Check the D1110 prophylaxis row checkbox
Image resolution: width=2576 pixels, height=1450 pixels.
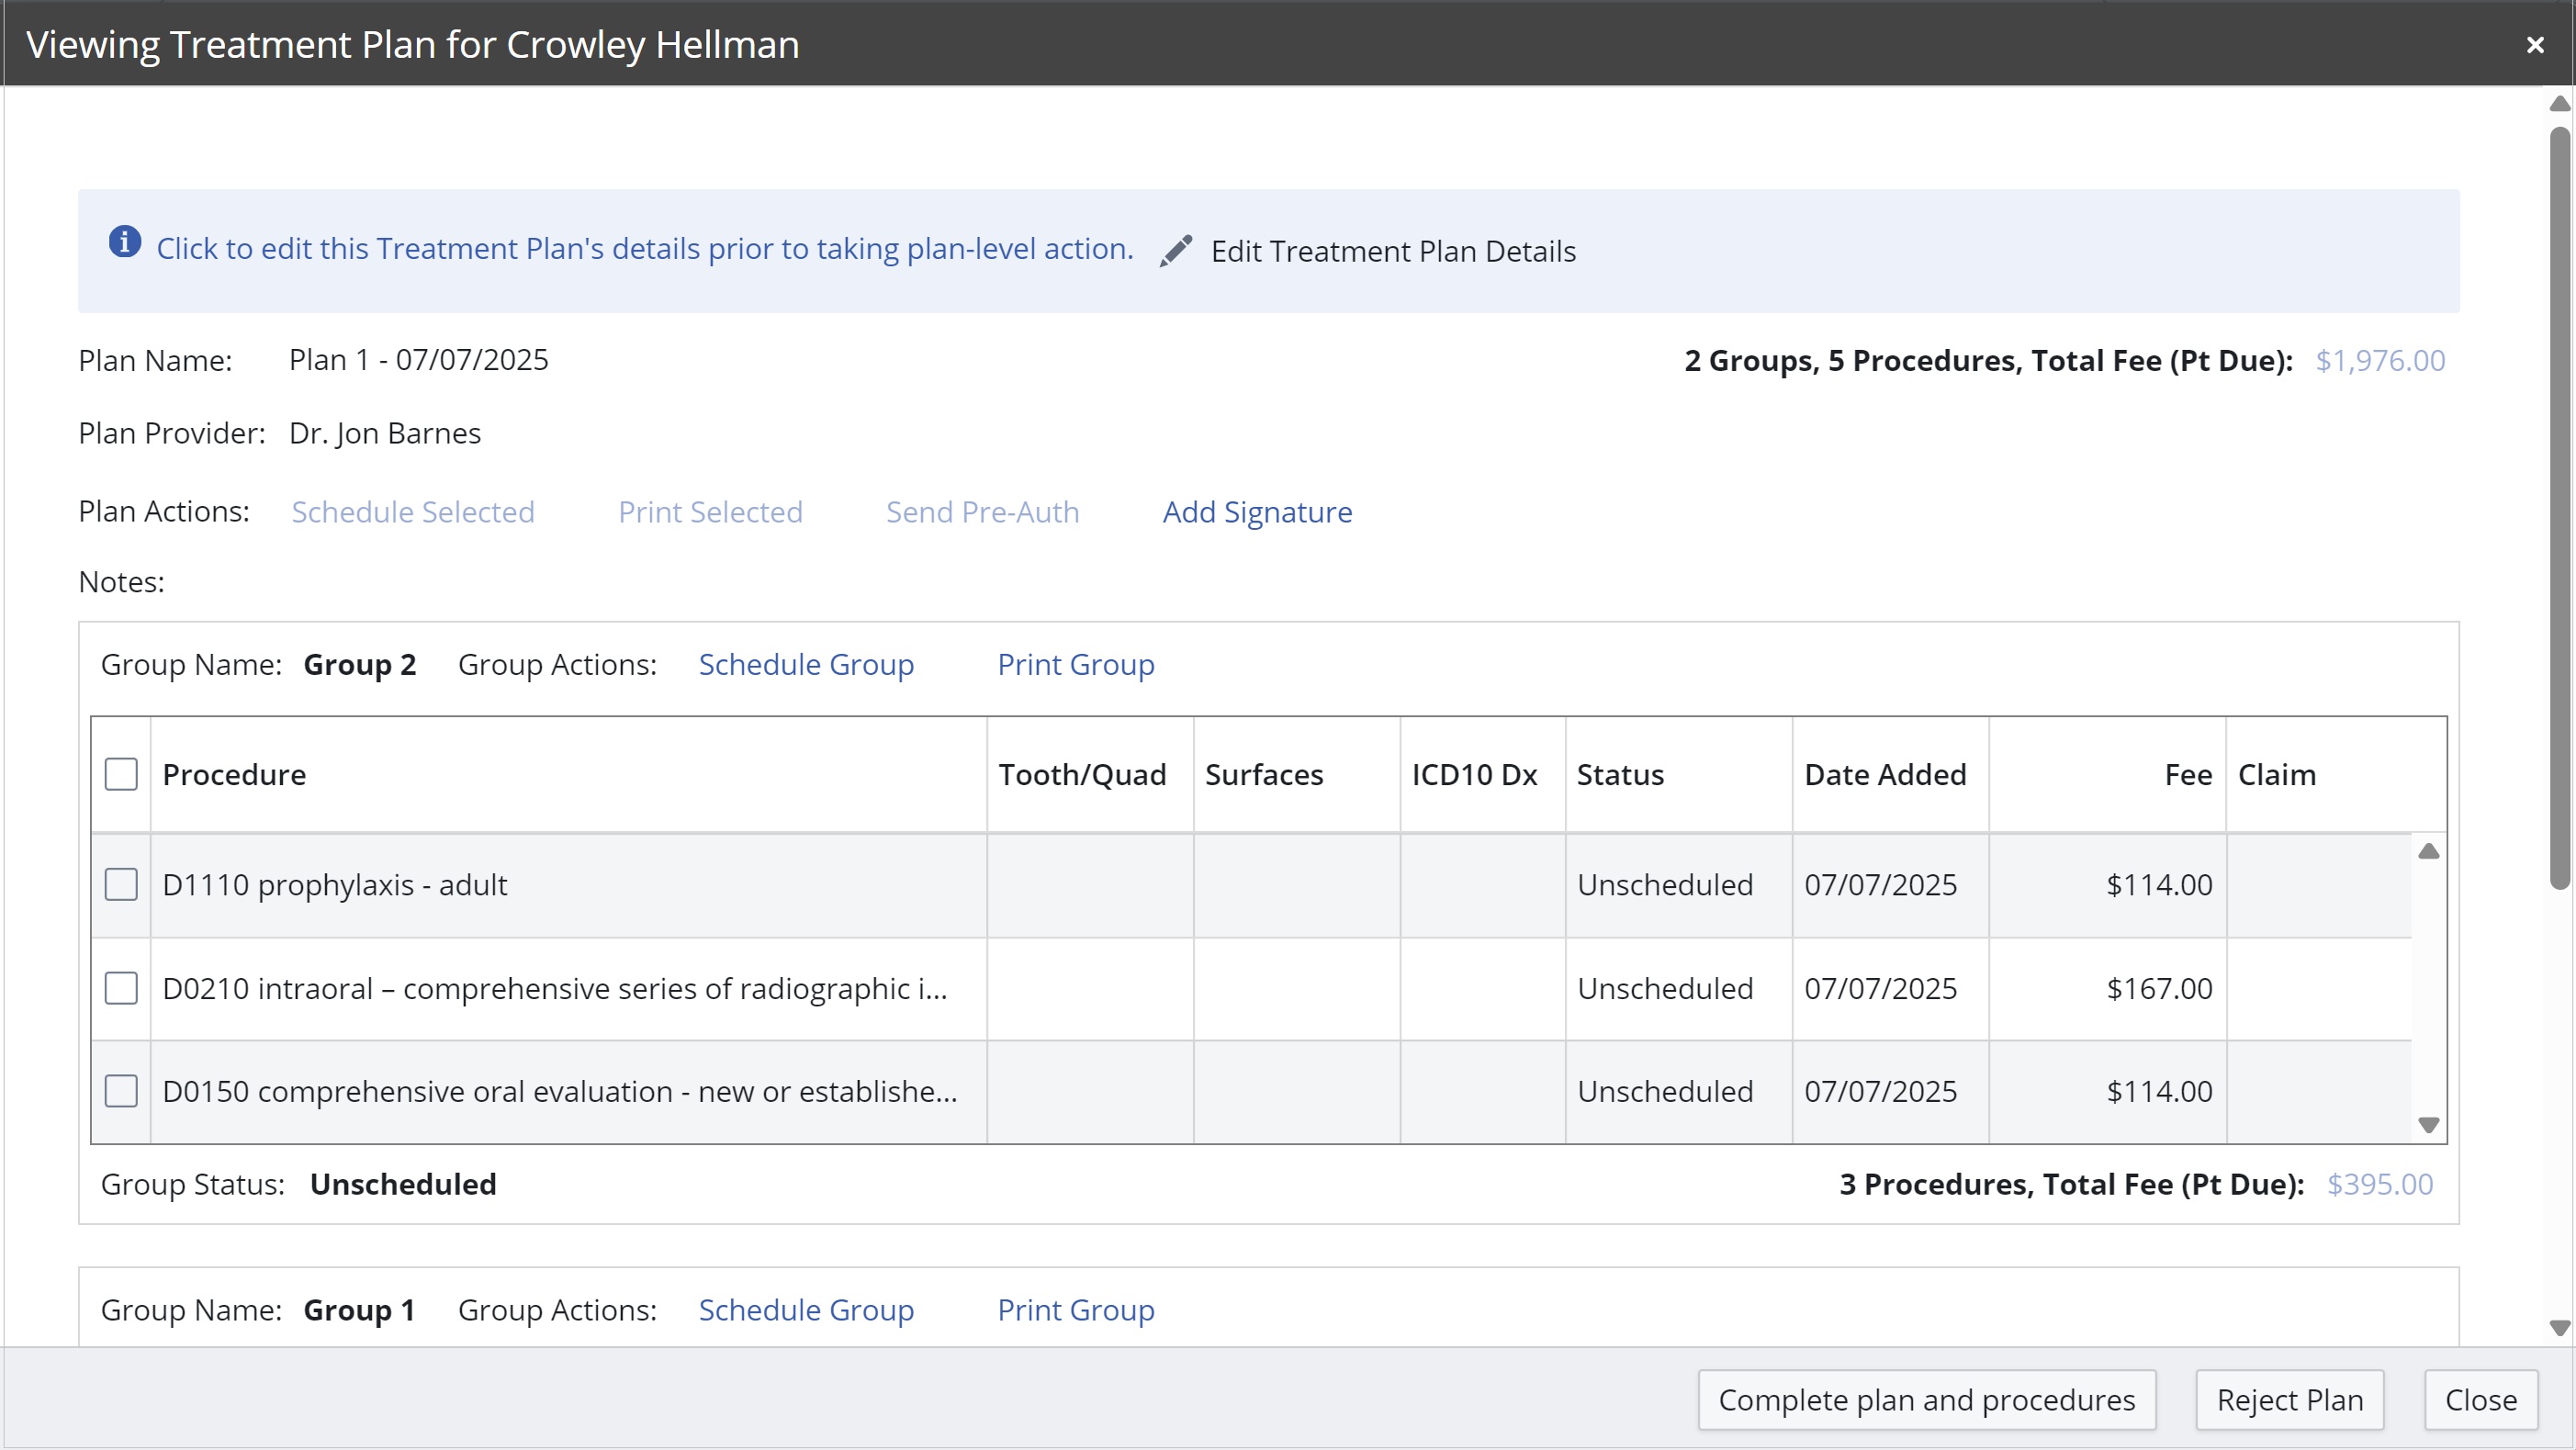pyautogui.click(x=121, y=885)
